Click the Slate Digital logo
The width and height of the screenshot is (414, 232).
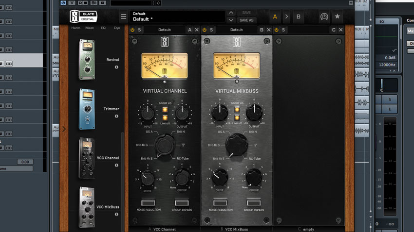83,17
